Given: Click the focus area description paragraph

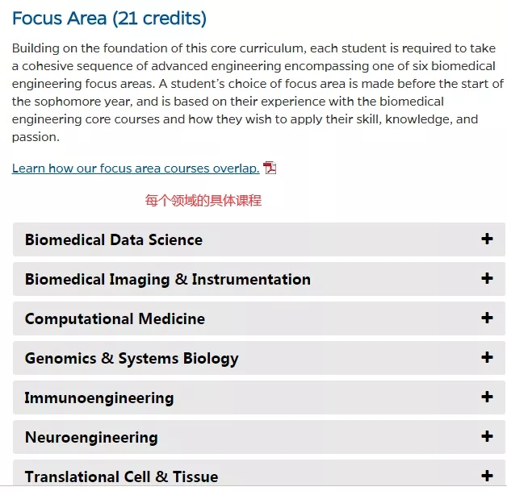Looking at the screenshot, I should click(258, 93).
